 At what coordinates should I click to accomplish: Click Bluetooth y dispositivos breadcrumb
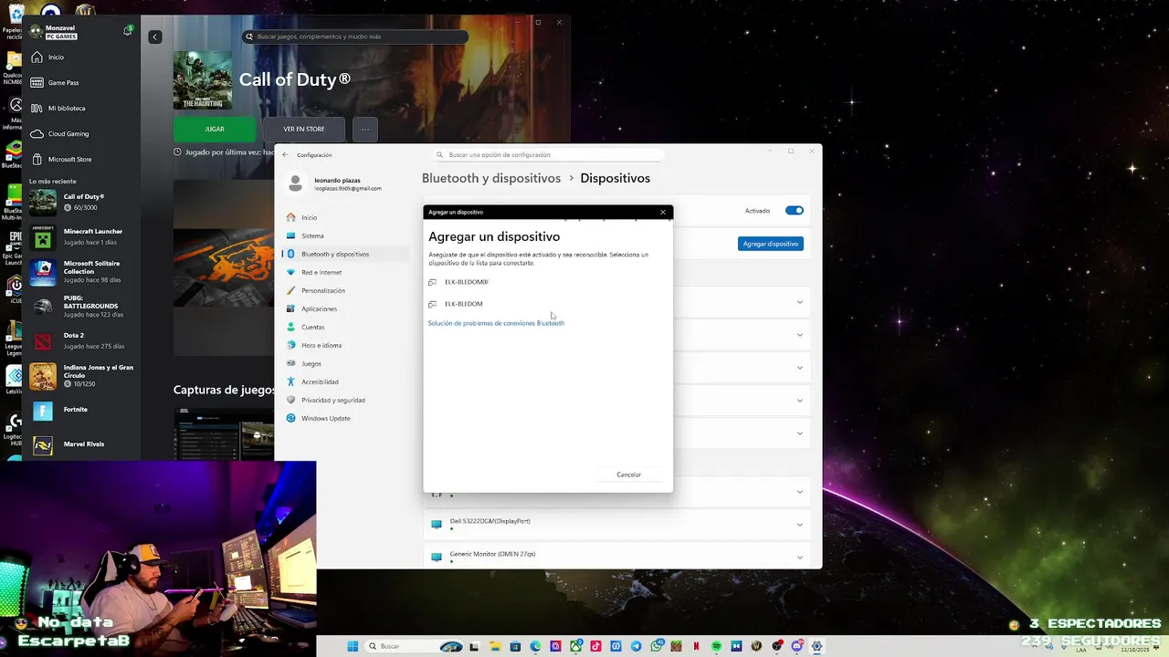tap(491, 178)
